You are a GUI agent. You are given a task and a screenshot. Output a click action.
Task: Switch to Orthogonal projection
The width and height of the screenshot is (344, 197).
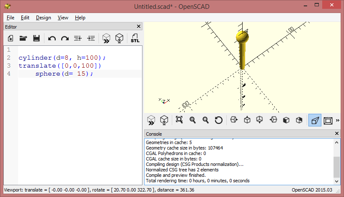[328, 120]
